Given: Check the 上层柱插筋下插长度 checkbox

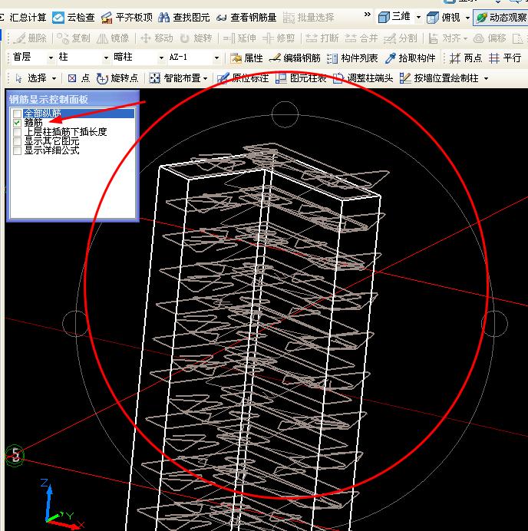Looking at the screenshot, I should [17, 132].
